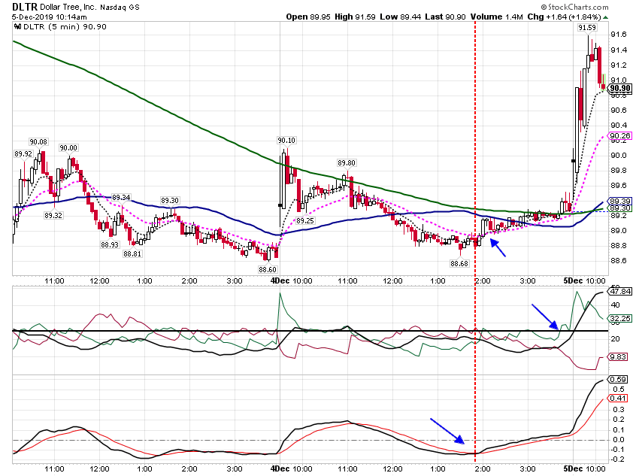Click the red 9.83 indicator value tag
Viewport: 639px width, 476px height.
coord(617,357)
